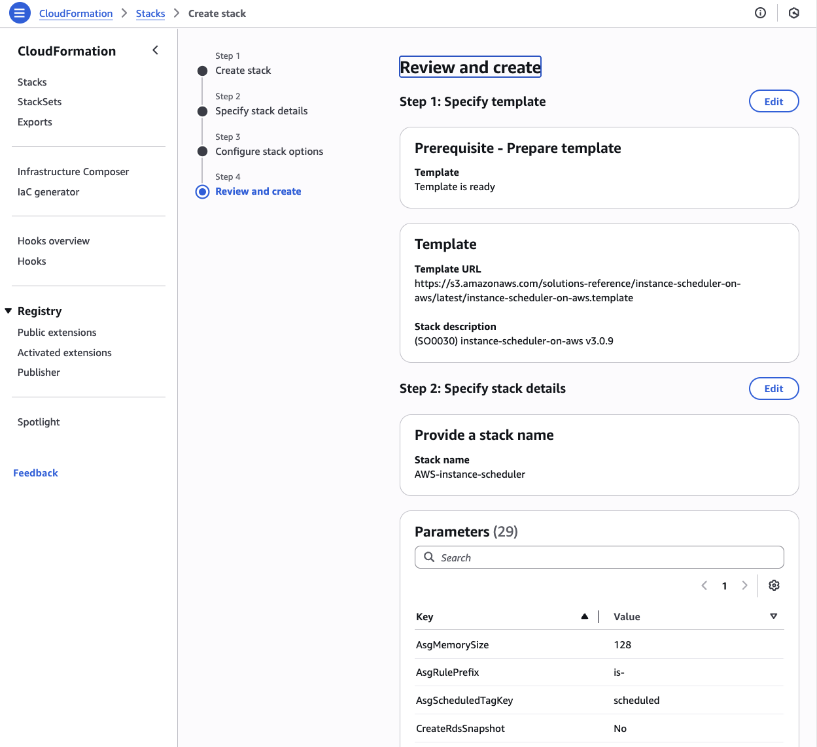Open the hamburger navigation menu
Image resolution: width=817 pixels, height=747 pixels.
pyautogui.click(x=20, y=12)
